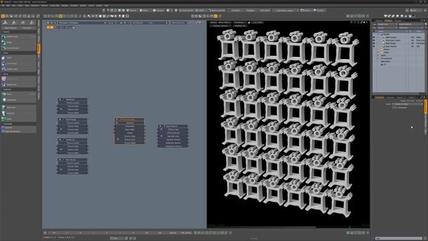428x241 pixels.
Task: Hide the Base Material layer
Action: (374, 46)
